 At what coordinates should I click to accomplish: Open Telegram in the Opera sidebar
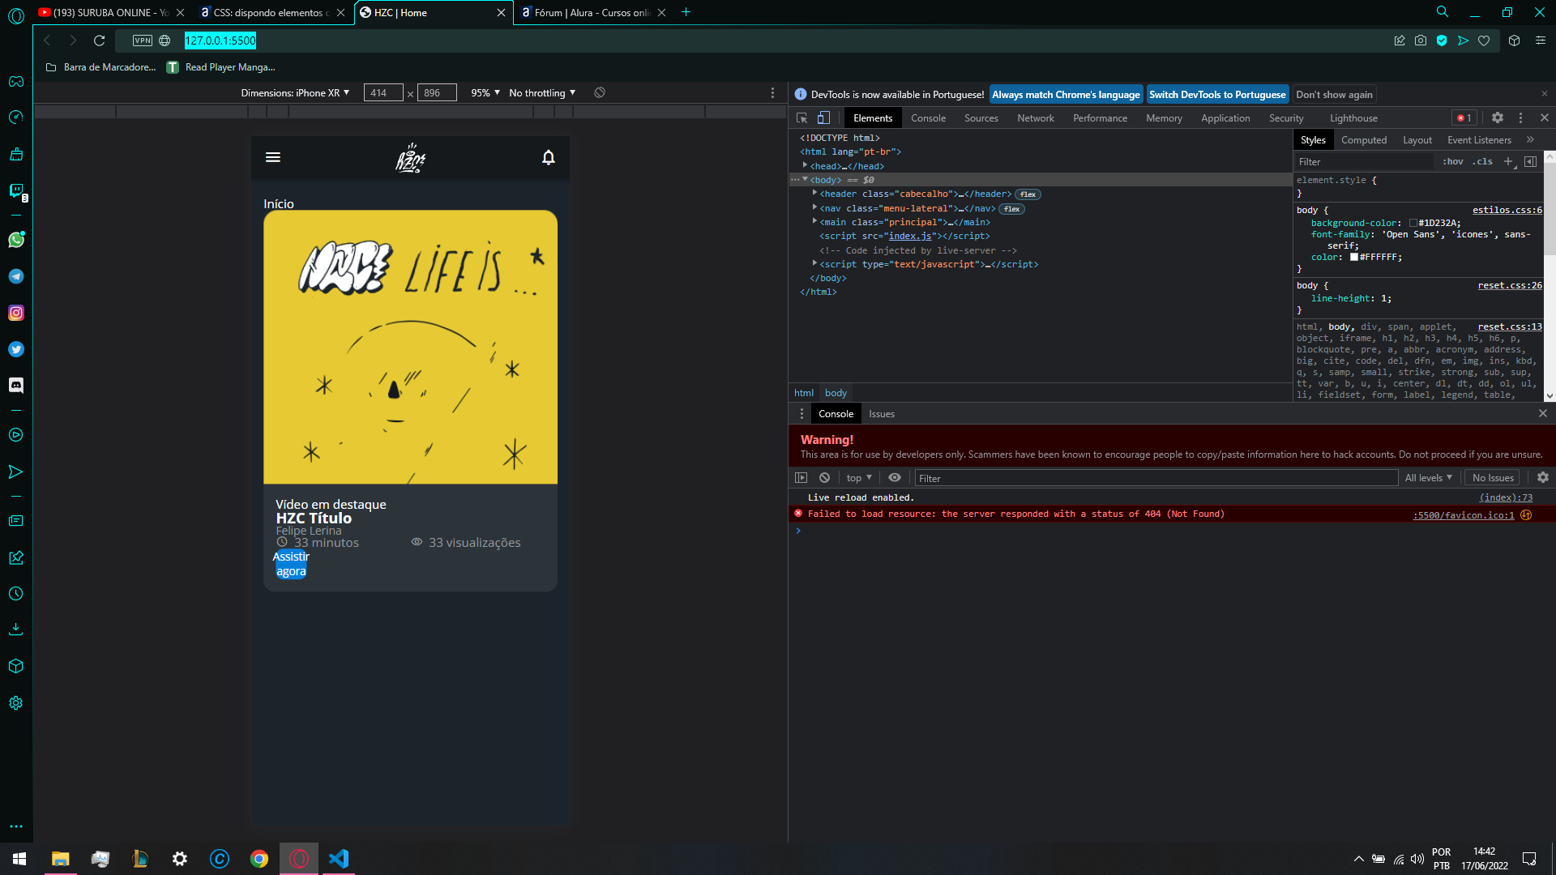[x=16, y=276]
